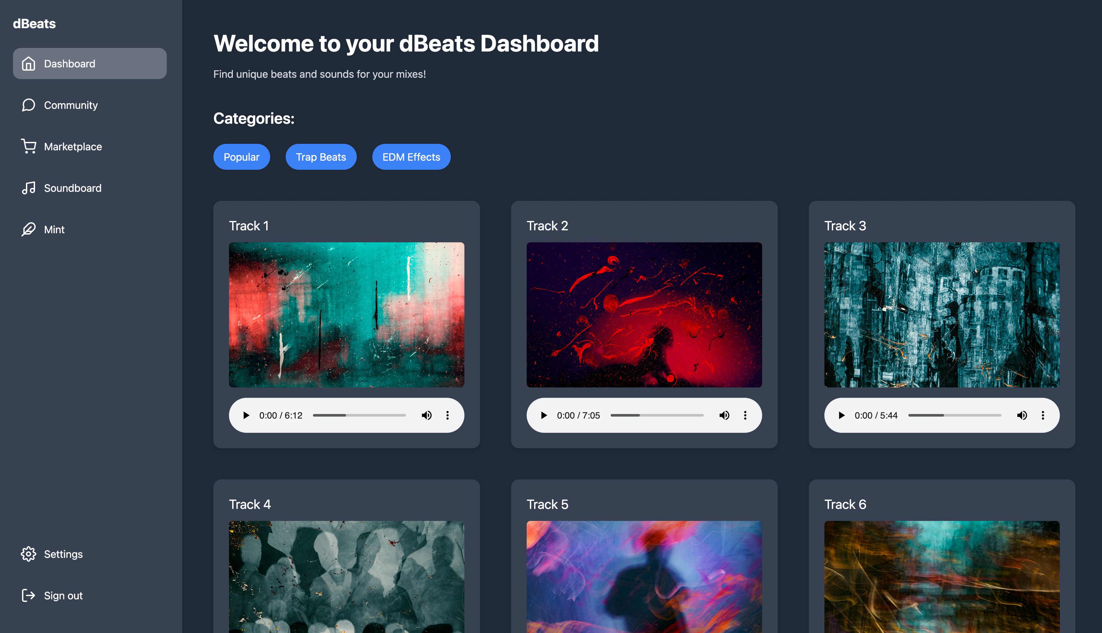
Task: Mute Track 1 audio
Action: (x=426, y=414)
